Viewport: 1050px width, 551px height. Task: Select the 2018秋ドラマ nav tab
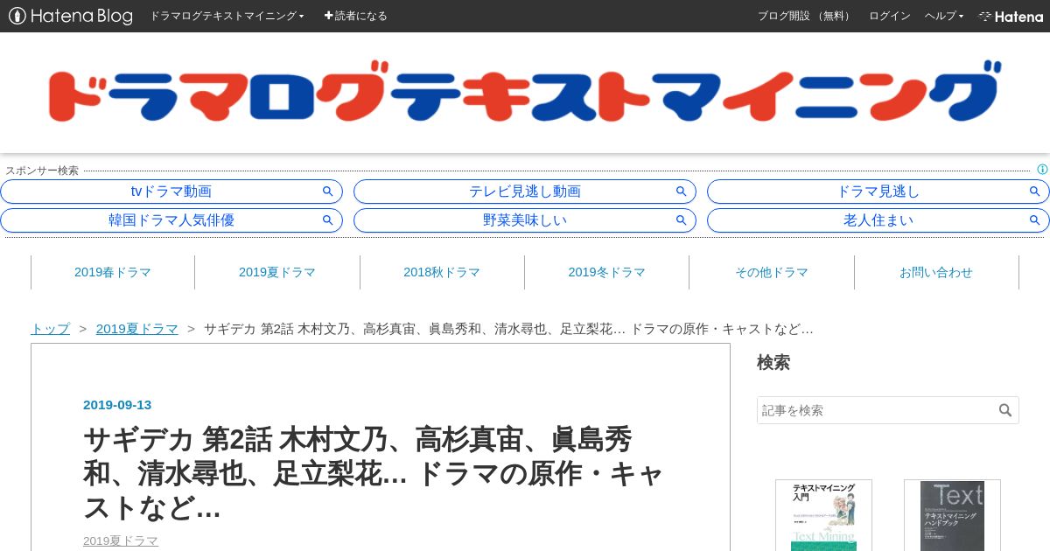[x=442, y=272]
